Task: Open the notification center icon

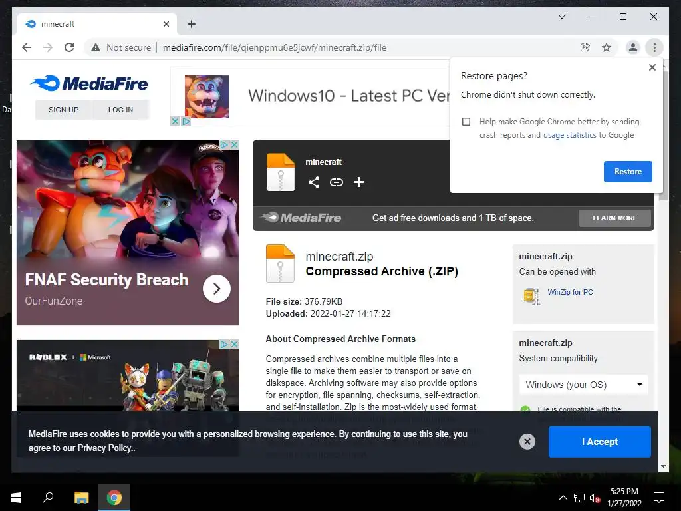Action: pos(659,498)
